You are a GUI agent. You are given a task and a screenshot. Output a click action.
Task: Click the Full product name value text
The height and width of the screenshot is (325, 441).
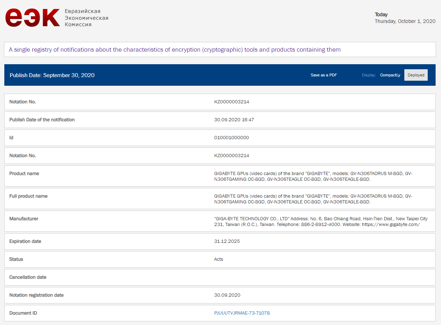point(313,199)
